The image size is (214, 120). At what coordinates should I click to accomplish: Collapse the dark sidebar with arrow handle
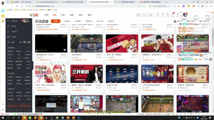click(x=32, y=65)
